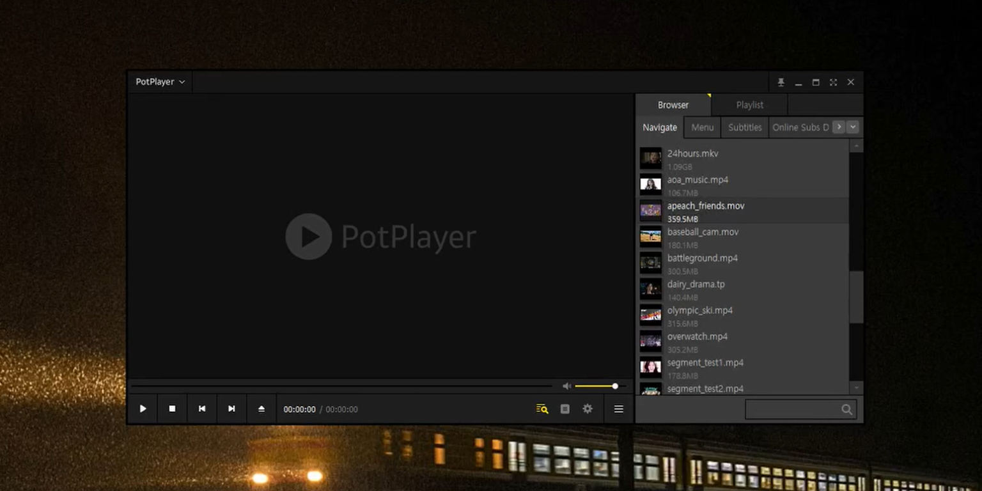Click the PotPlayer logo play watermark
The height and width of the screenshot is (491, 982).
click(309, 237)
